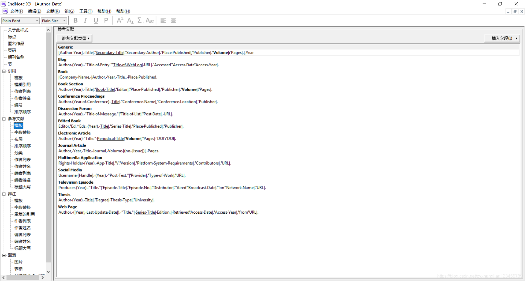Screen dimensions: 525x281
Task: Click the Blog heading text
Action: tap(62, 59)
